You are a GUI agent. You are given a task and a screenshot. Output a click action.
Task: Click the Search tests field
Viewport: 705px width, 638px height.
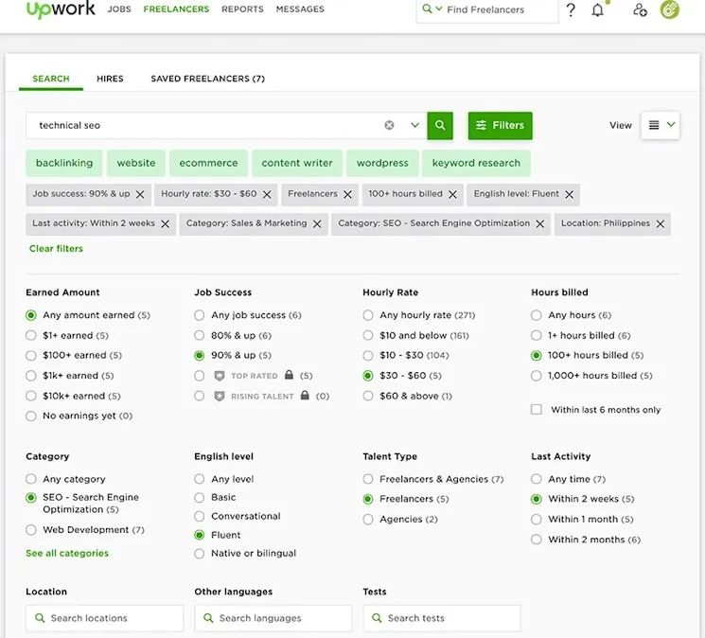tap(442, 618)
